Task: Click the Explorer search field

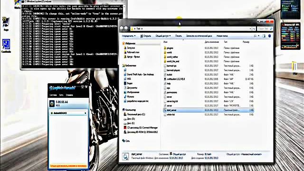Action: click(x=265, y=28)
